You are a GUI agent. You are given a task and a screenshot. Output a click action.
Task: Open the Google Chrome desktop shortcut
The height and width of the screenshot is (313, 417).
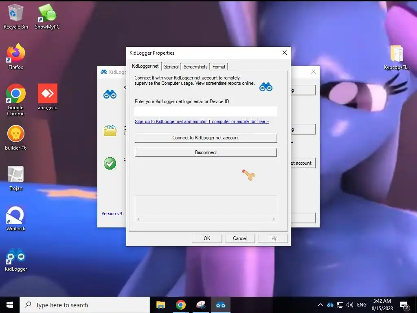click(16, 100)
